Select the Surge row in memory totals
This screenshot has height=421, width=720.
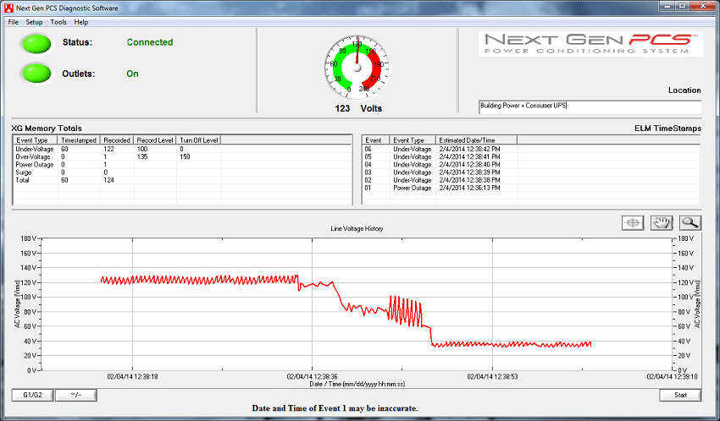point(182,172)
